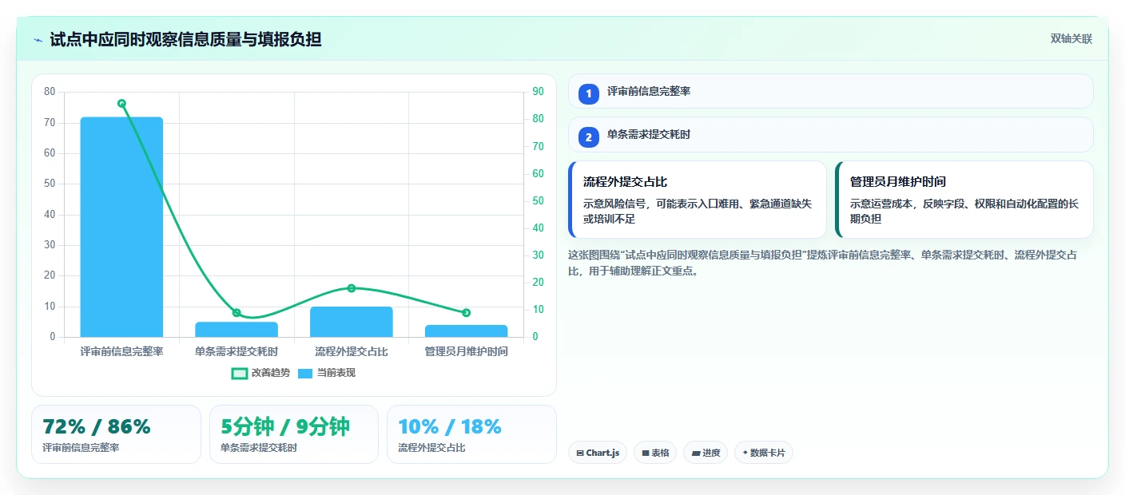Viewport: 1125px width, 495px height.
Task: Click x-axis label 管理员月维护时间
Action: [466, 351]
